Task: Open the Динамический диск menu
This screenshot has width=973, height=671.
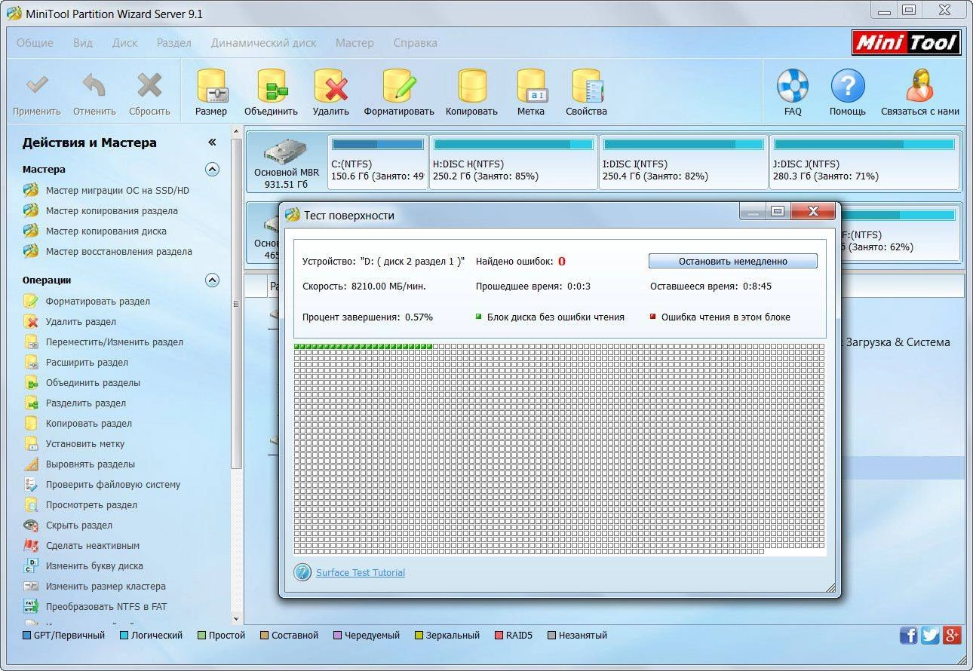Action: pos(264,43)
